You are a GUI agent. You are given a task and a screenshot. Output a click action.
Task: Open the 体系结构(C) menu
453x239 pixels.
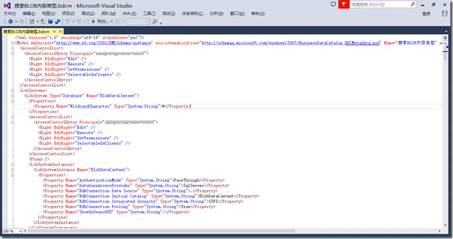[x=192, y=14]
